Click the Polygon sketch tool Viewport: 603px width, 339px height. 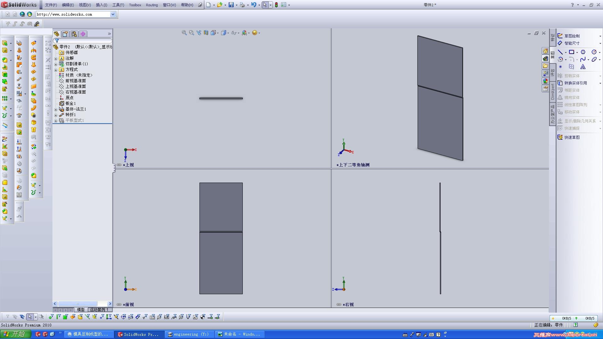pyautogui.click(x=583, y=52)
